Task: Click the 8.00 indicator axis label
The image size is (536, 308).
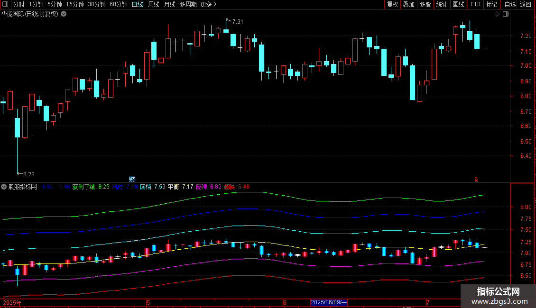Action: (526, 207)
